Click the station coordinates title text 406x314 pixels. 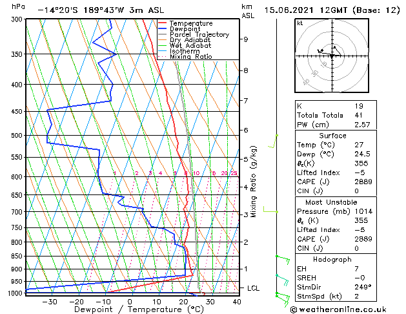click(x=101, y=10)
